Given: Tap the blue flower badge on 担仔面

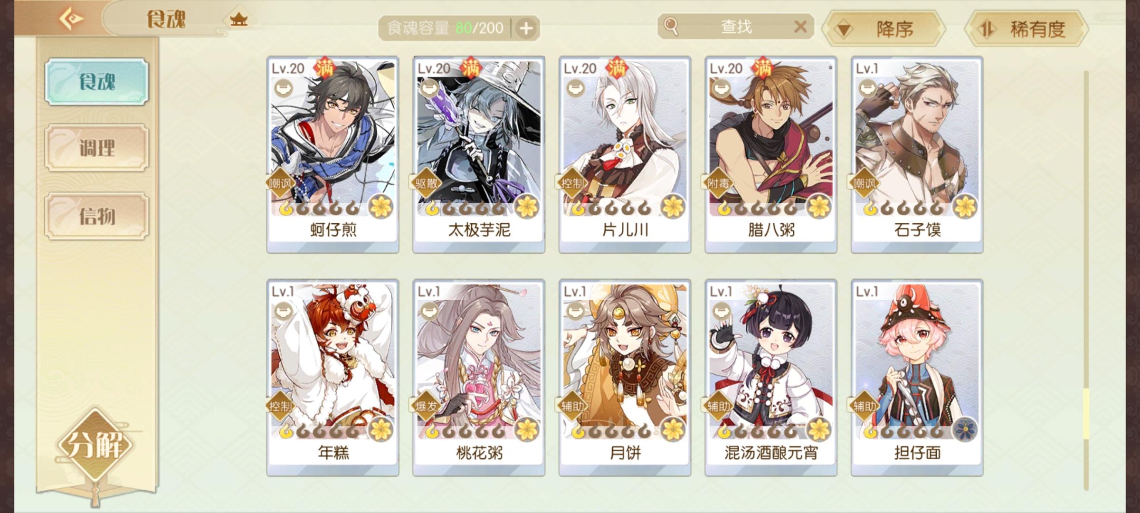Looking at the screenshot, I should point(966,430).
